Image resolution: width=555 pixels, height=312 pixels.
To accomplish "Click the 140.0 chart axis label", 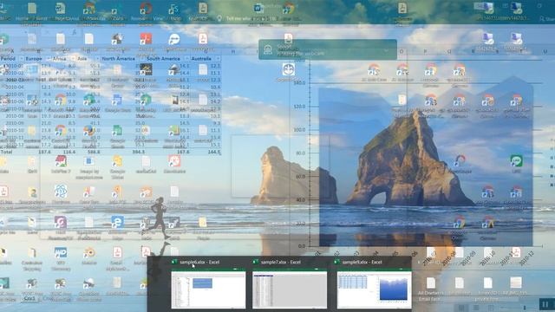I will point(299,83).
